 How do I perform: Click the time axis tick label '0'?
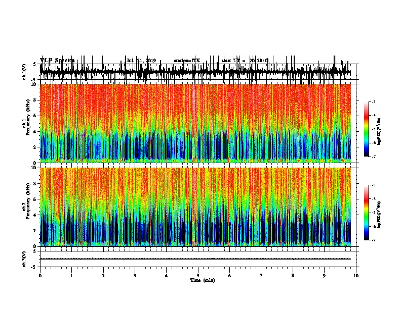(40, 276)
